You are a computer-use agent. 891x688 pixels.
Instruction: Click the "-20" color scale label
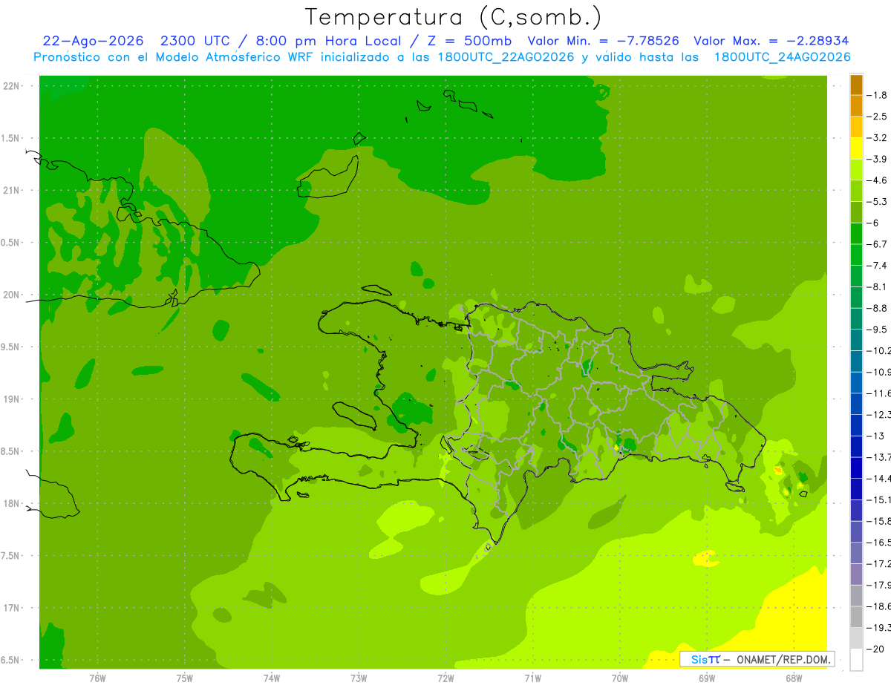(x=876, y=649)
